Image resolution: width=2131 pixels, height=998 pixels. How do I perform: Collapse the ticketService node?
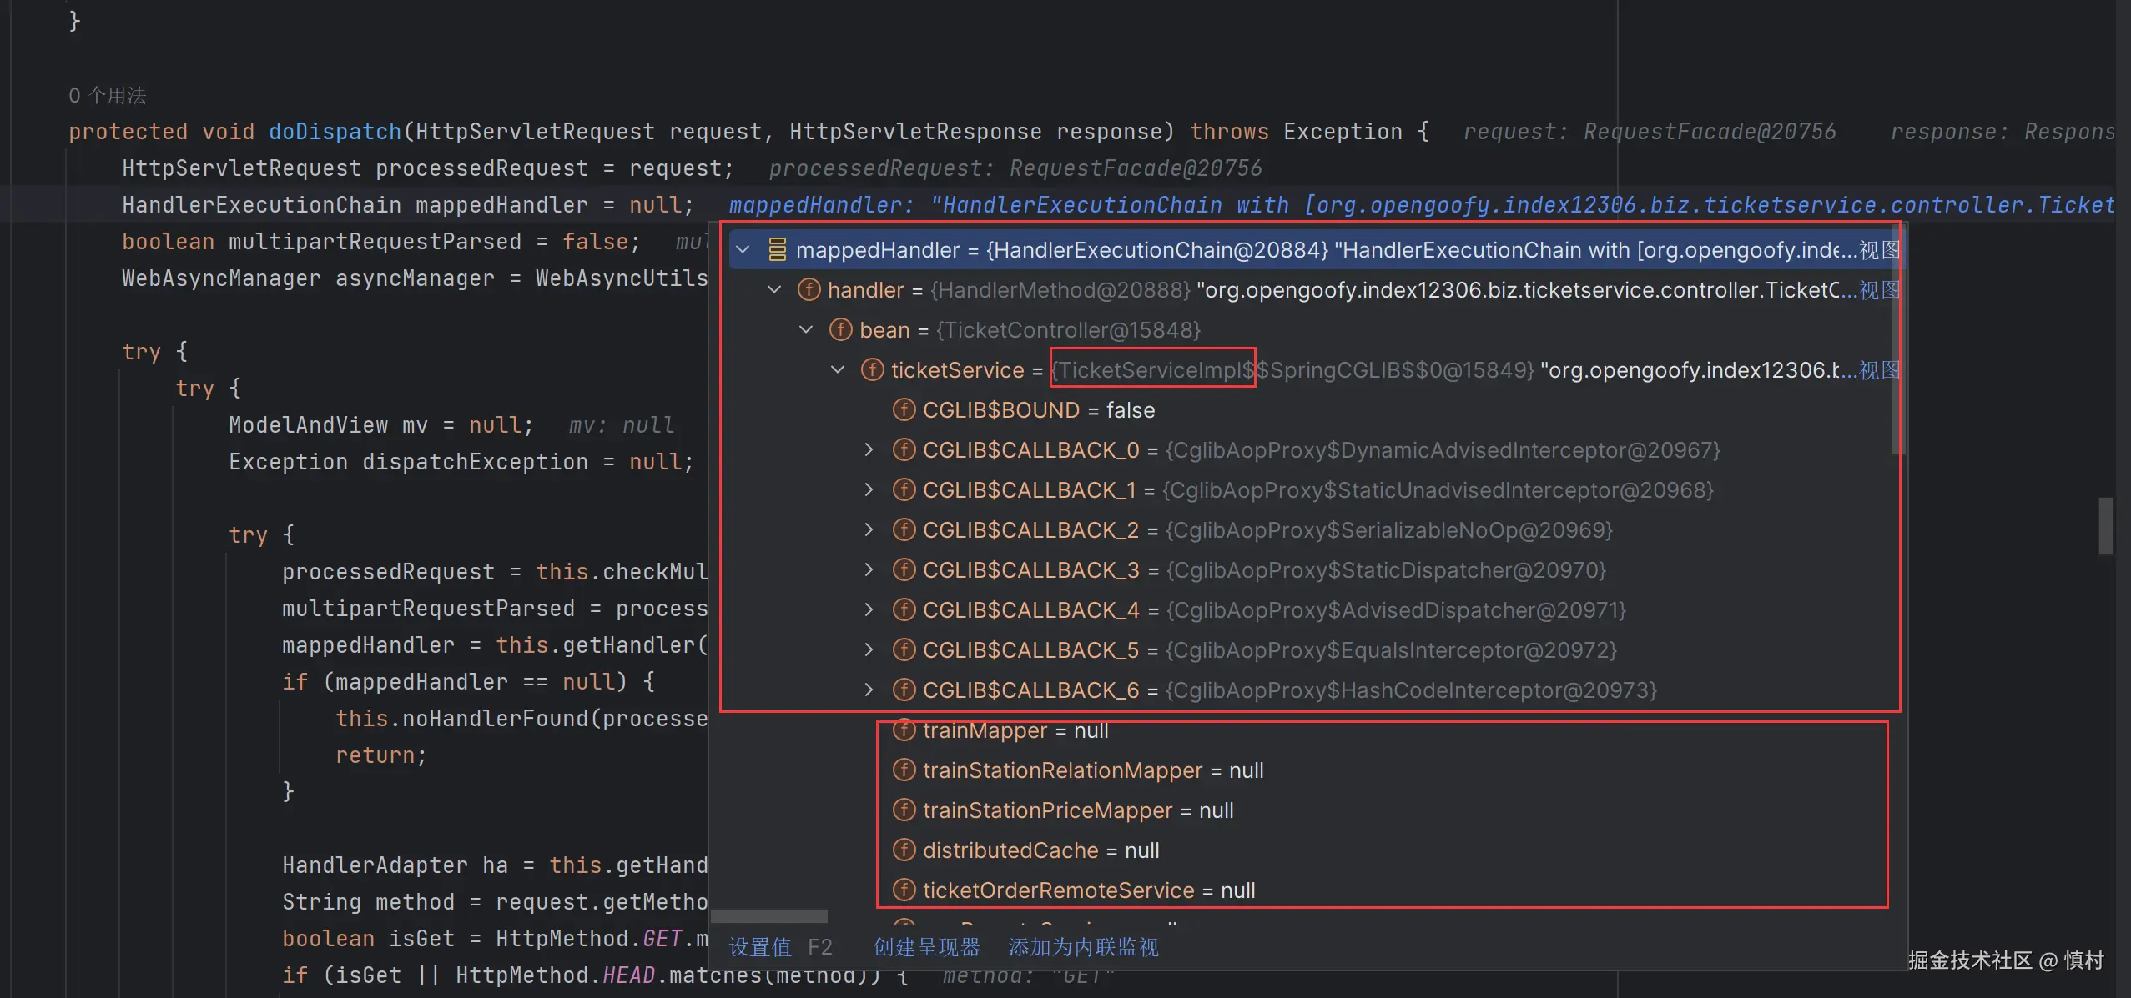(x=838, y=369)
